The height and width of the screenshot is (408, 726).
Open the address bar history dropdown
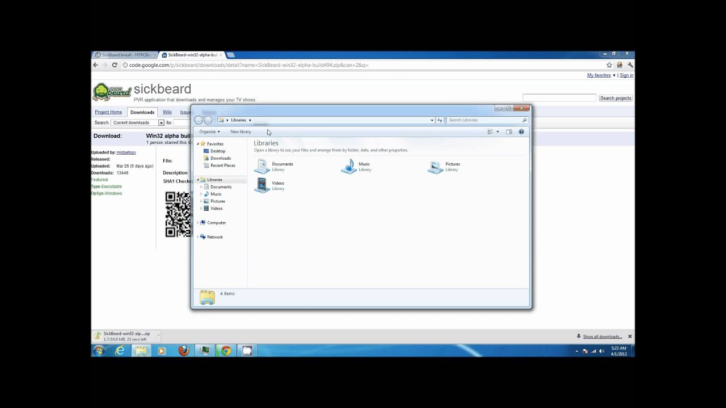[x=432, y=120]
